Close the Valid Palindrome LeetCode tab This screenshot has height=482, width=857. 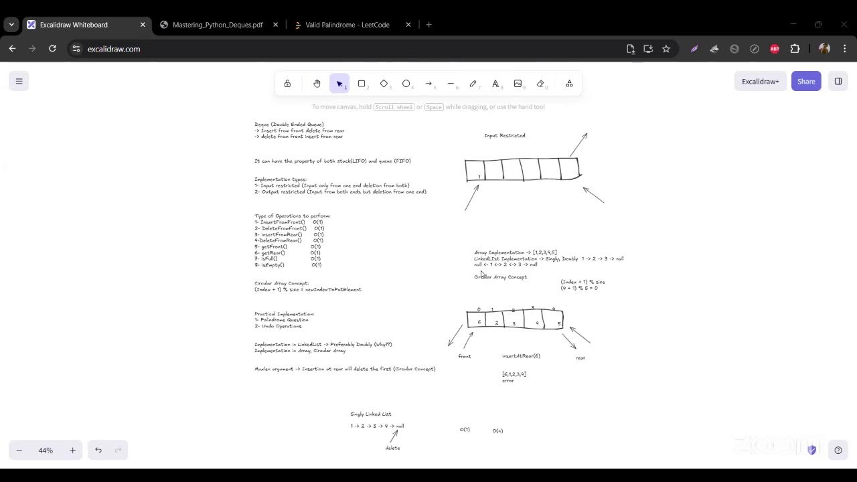tap(408, 25)
